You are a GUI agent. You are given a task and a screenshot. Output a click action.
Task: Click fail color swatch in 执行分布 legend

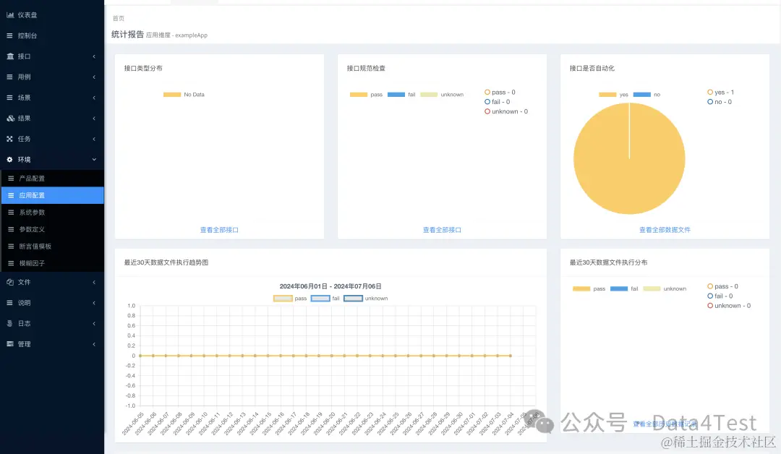(x=618, y=288)
